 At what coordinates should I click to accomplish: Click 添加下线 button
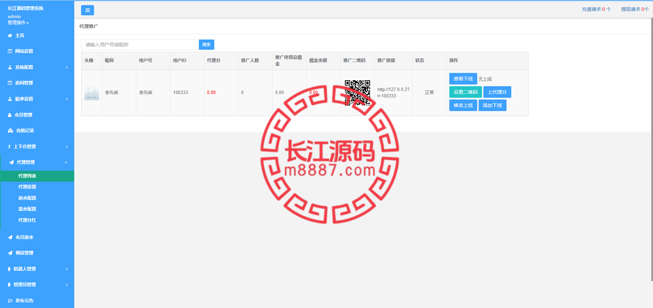pos(493,105)
